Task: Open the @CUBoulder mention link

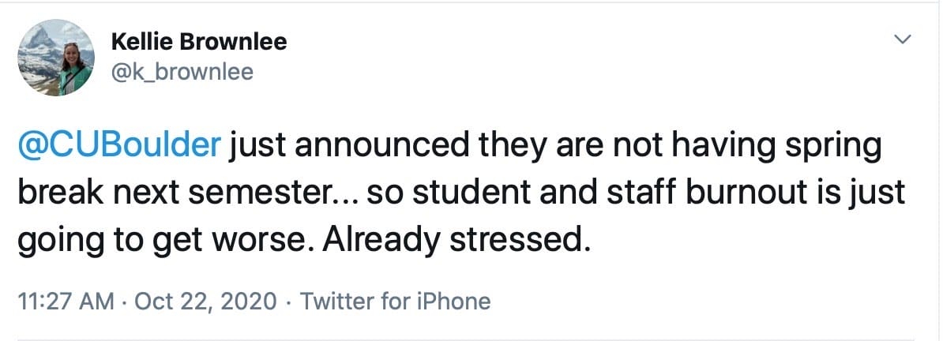Action: [x=120, y=146]
